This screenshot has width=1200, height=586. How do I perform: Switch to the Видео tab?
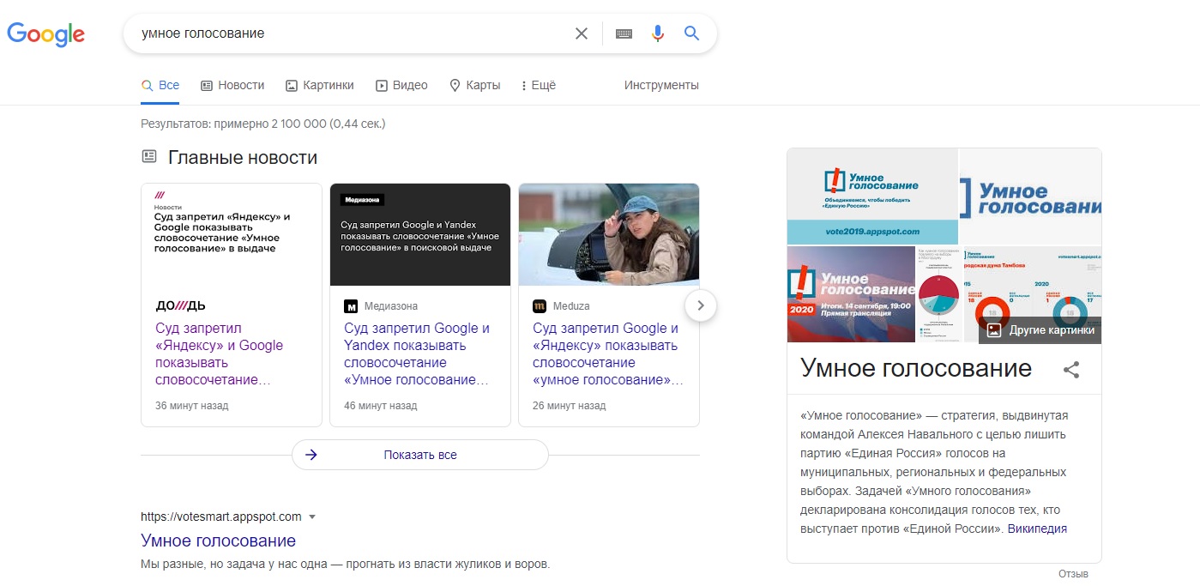point(401,85)
